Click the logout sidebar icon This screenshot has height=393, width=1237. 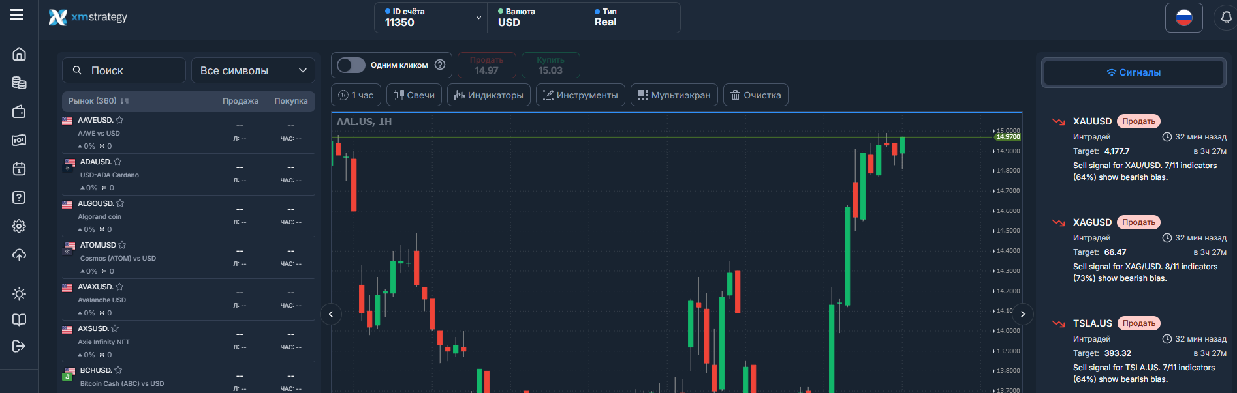[19, 346]
